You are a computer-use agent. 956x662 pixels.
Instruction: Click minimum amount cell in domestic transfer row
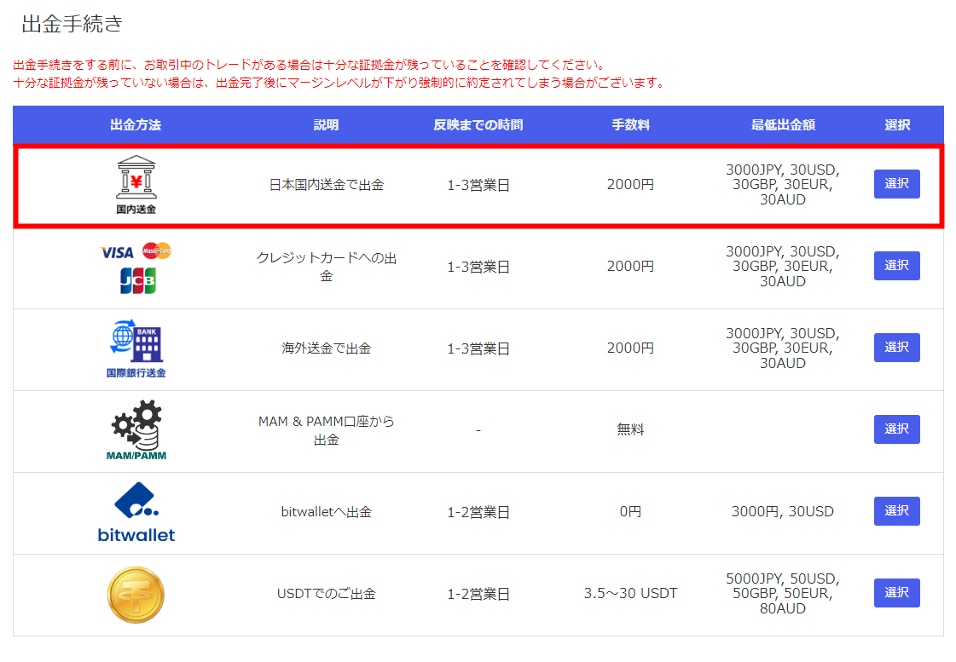click(783, 185)
